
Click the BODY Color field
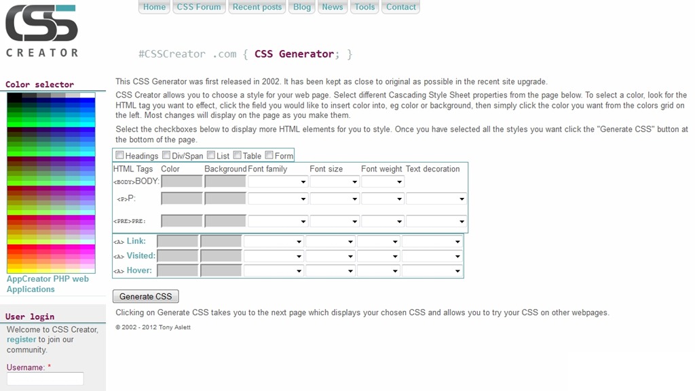[182, 182]
